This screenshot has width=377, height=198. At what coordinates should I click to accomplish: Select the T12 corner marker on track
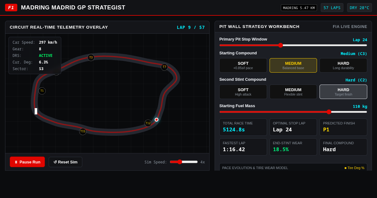[x=148, y=123]
